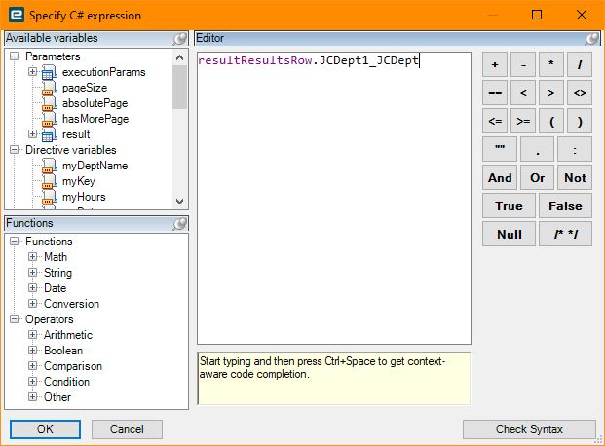Screen dimensions: 605x446
Task: Insert a closing parenthesis
Action: pos(580,121)
